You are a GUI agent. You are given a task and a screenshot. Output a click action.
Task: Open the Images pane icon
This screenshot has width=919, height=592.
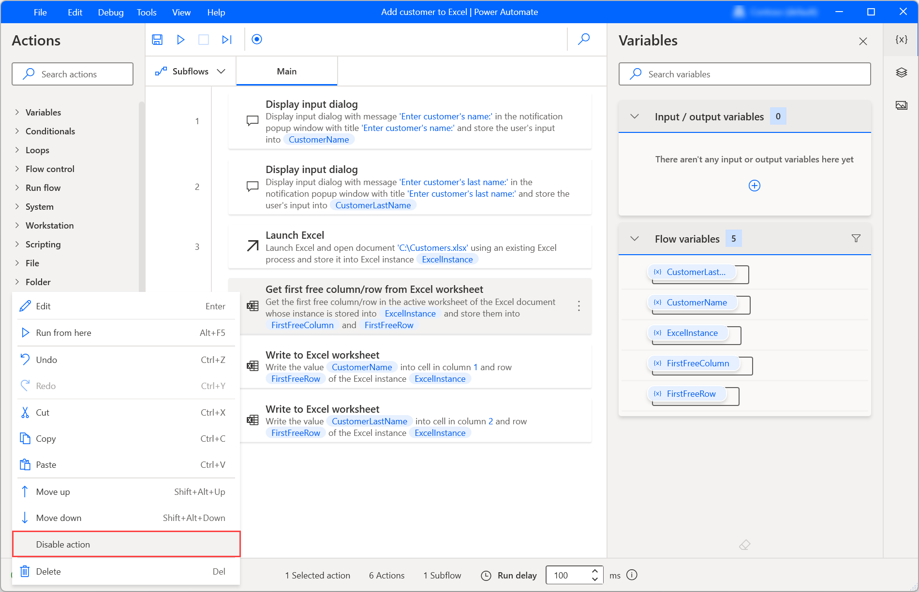point(901,105)
